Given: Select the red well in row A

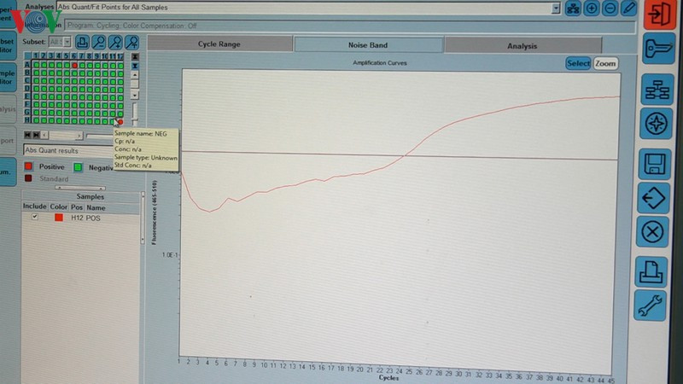Looking at the screenshot, I should [75, 65].
